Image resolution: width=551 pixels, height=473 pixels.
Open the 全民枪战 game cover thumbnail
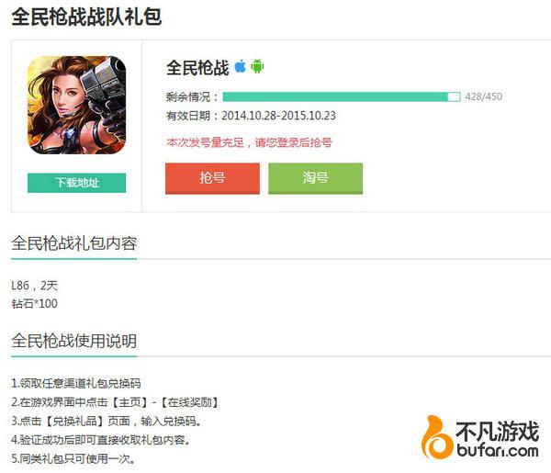pos(76,105)
